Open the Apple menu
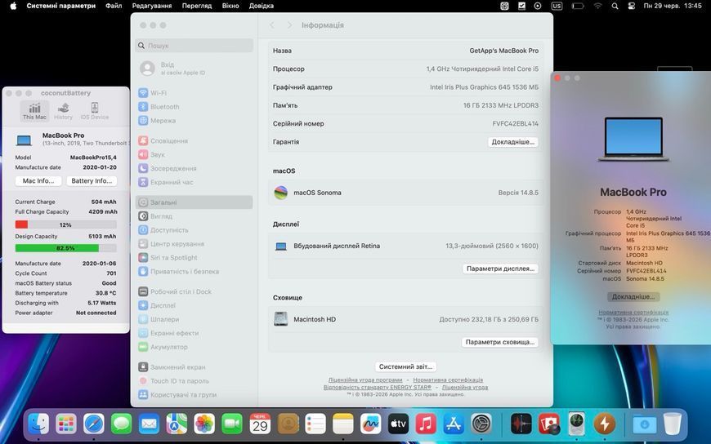This screenshot has width=711, height=444. (13, 6)
